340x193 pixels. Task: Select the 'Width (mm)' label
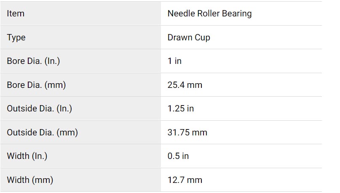coord(30,180)
